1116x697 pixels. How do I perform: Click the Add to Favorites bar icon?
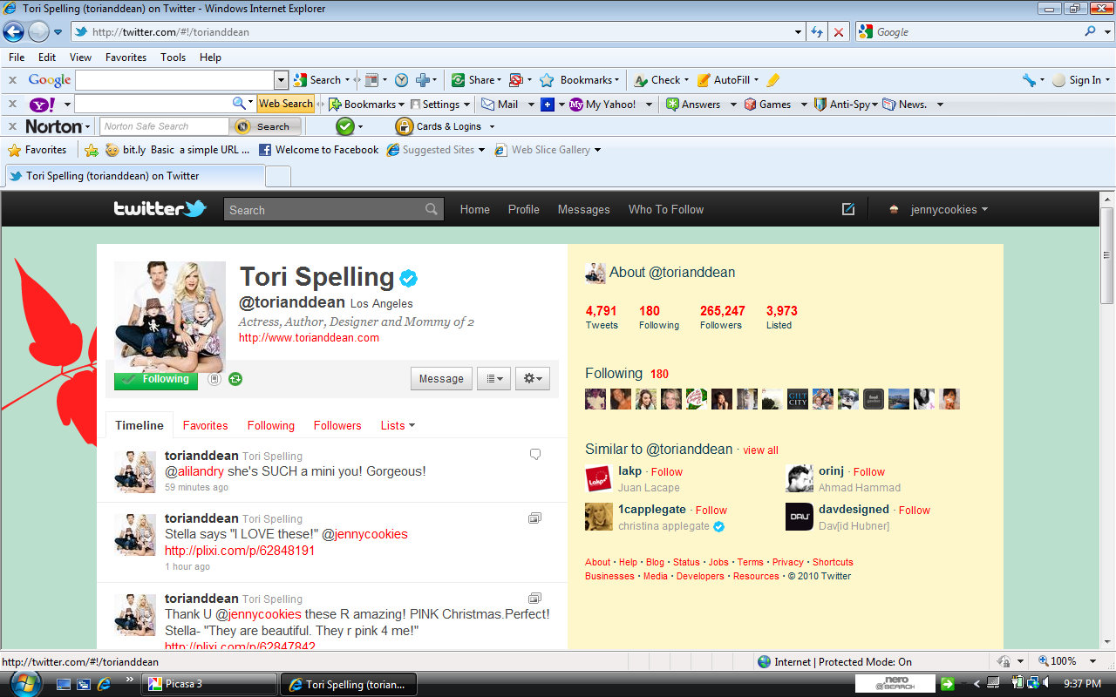pyautogui.click(x=91, y=150)
